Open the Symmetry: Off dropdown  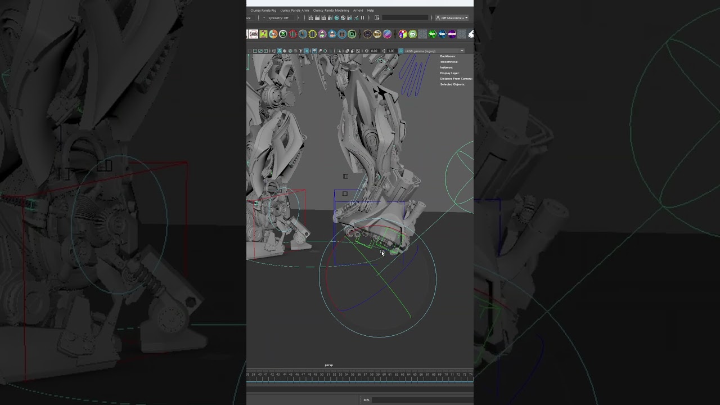281,18
